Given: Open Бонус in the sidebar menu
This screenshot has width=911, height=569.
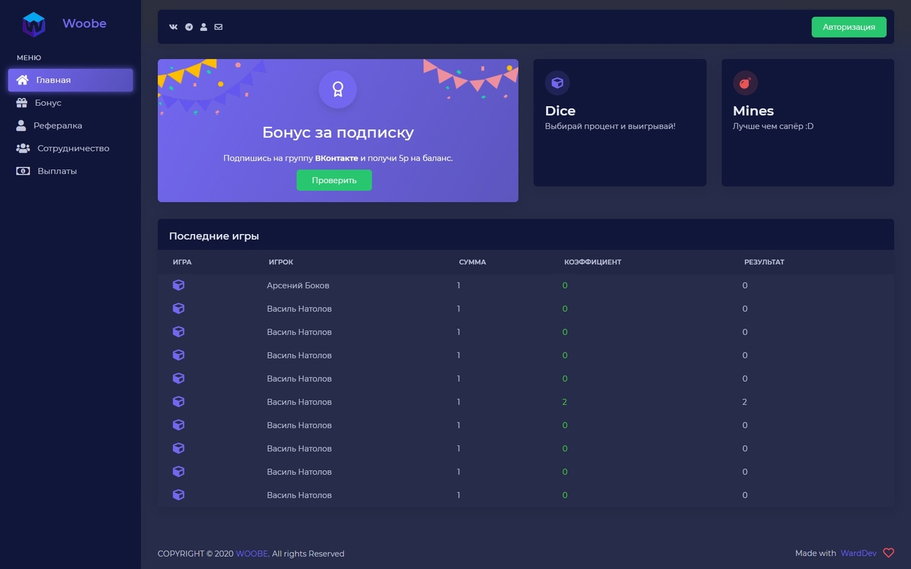Looking at the screenshot, I should 48,103.
